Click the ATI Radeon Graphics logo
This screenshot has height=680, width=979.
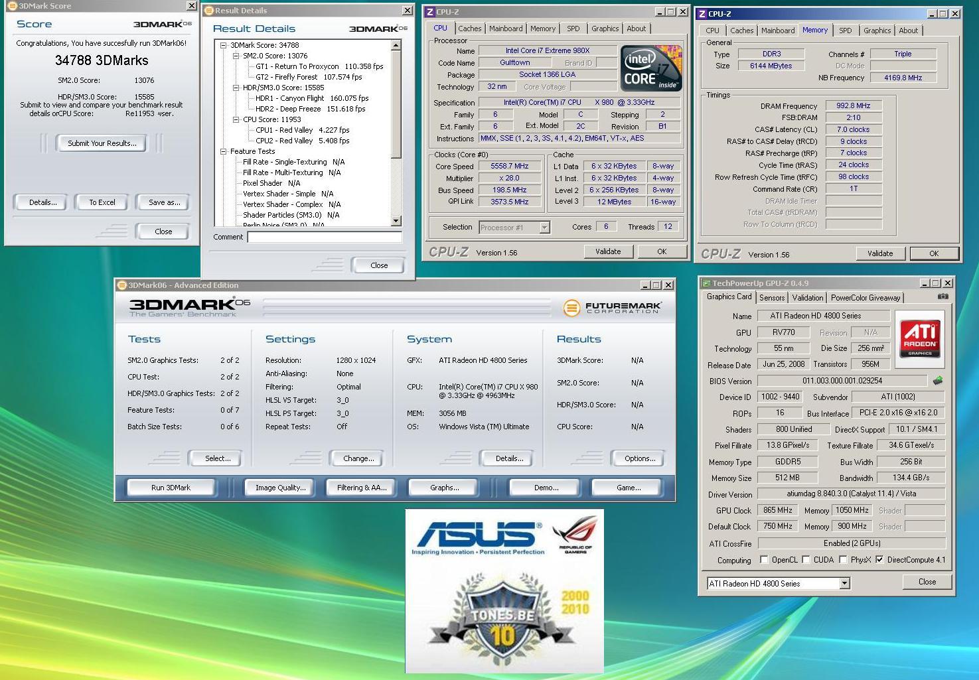tap(920, 338)
